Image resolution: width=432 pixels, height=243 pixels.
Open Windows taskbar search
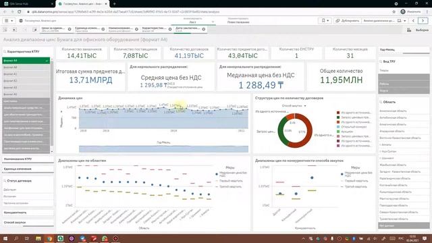(x=16, y=238)
